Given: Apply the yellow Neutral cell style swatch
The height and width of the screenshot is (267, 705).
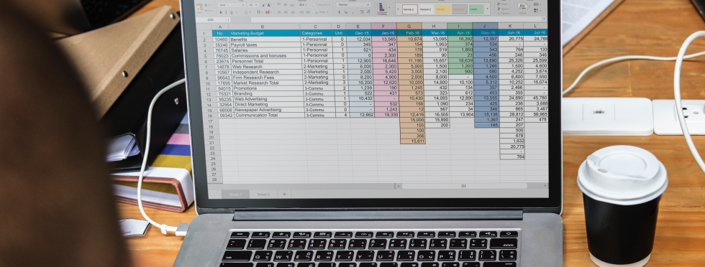Looking at the screenshot, I should [443, 9].
